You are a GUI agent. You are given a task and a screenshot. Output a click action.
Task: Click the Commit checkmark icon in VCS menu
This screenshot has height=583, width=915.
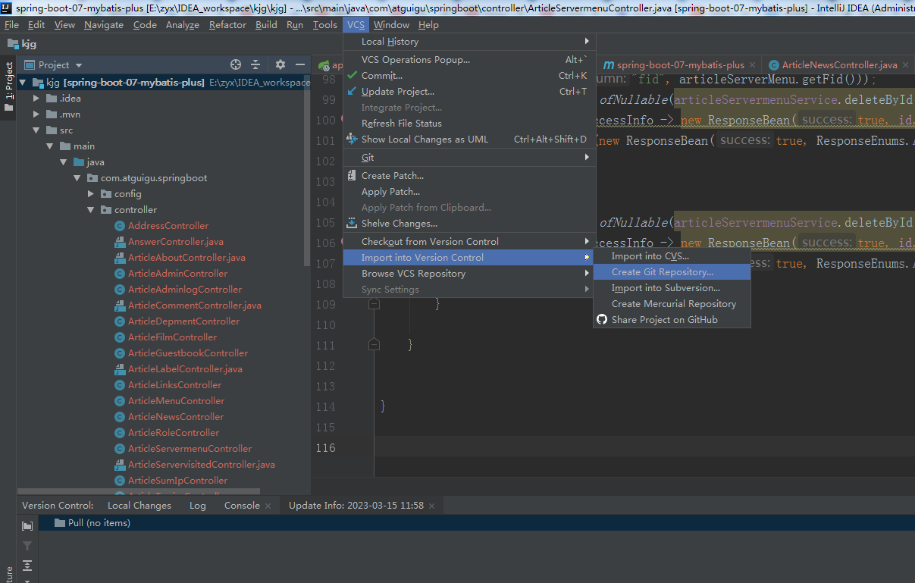coord(352,76)
